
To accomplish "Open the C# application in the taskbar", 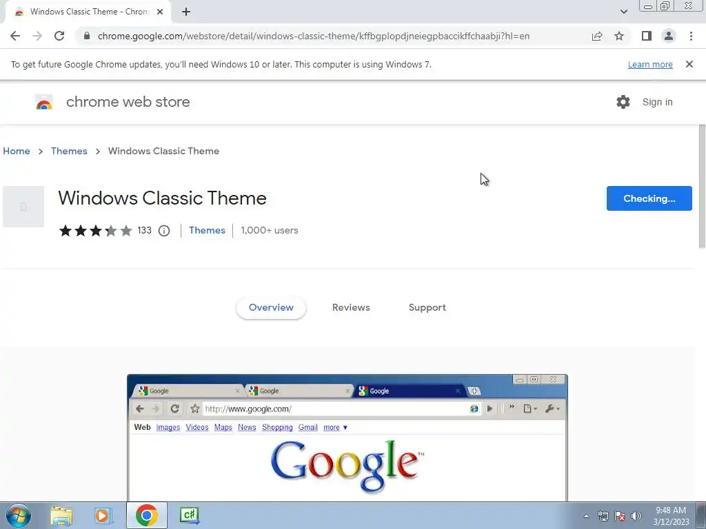I will click(x=189, y=515).
